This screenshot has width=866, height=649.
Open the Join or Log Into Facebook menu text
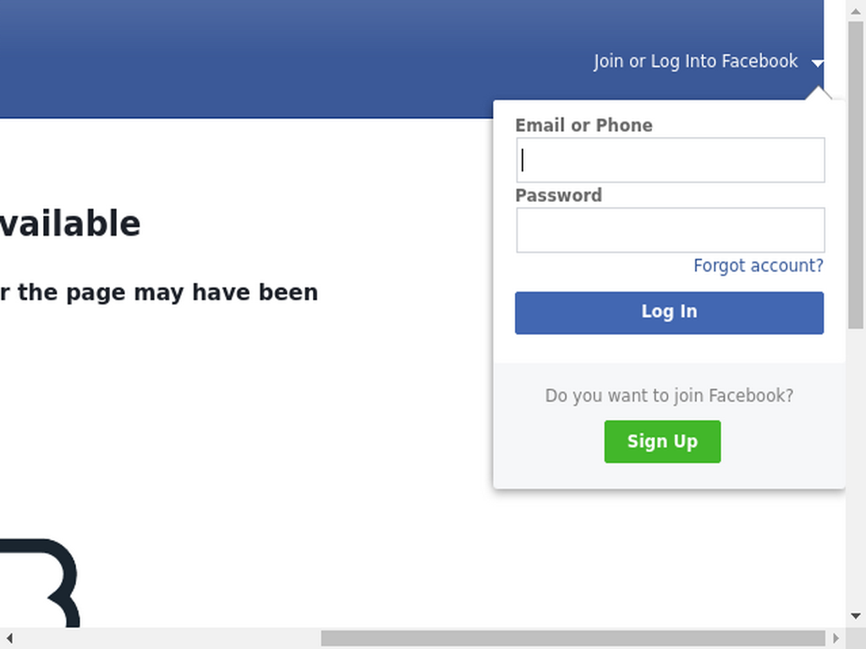(x=695, y=61)
